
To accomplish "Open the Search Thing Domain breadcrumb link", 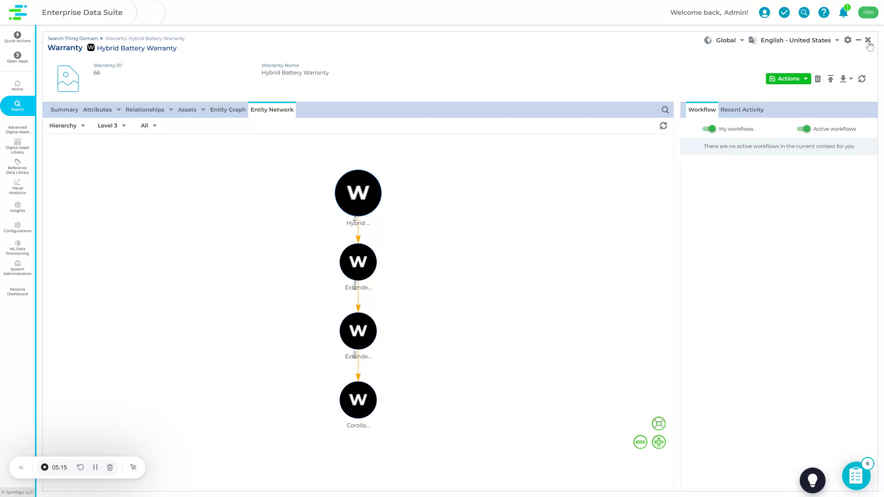I will click(72, 38).
